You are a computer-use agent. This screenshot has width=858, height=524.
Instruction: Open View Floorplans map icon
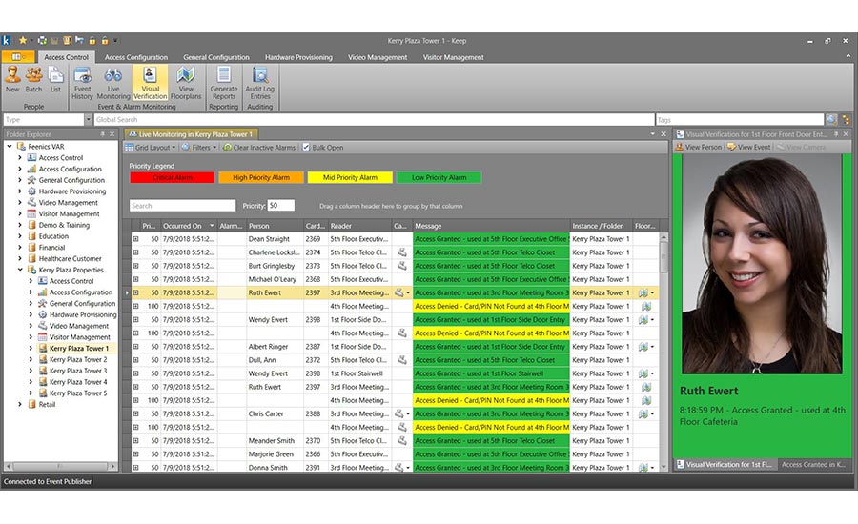pyautogui.click(x=186, y=80)
